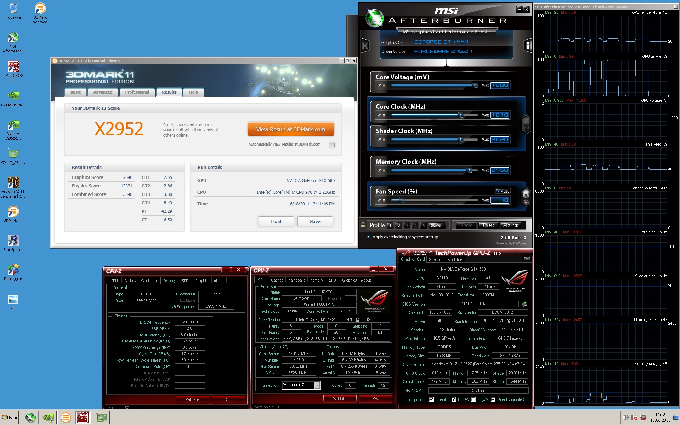Enable automatically view results at 3DMark.com
The width and height of the screenshot is (680, 425).
[x=332, y=145]
